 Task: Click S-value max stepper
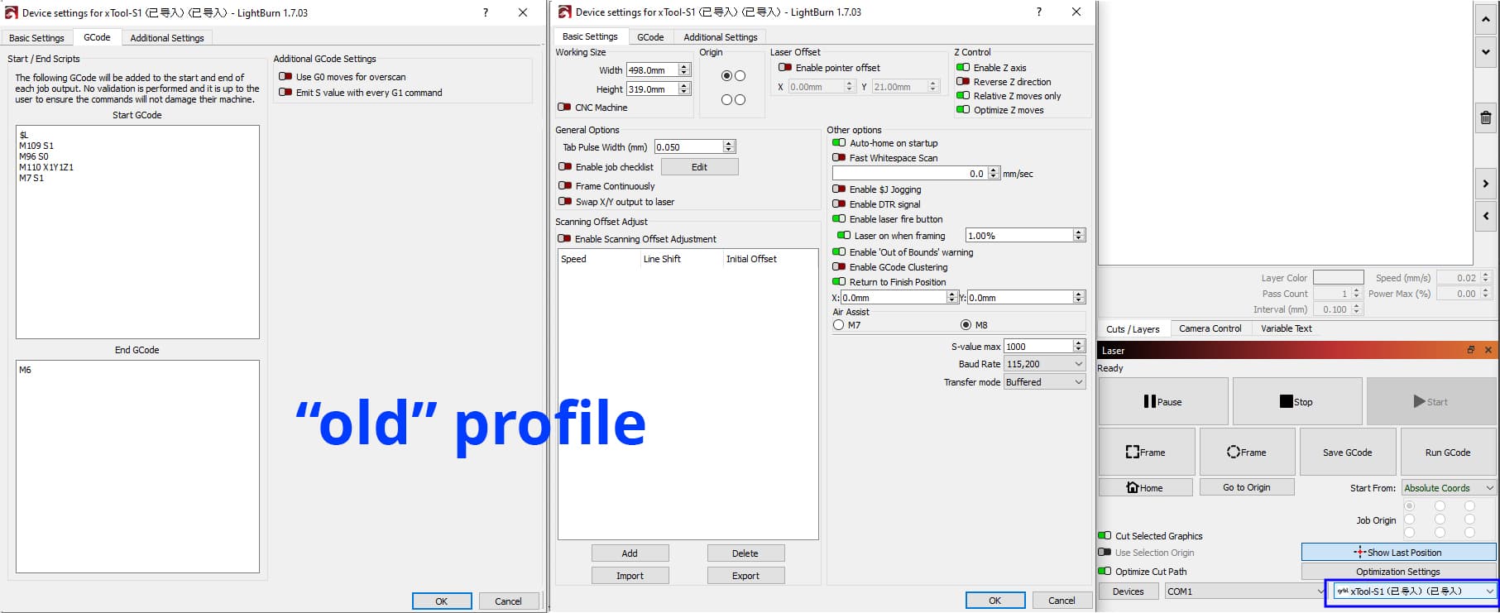pyautogui.click(x=1079, y=346)
